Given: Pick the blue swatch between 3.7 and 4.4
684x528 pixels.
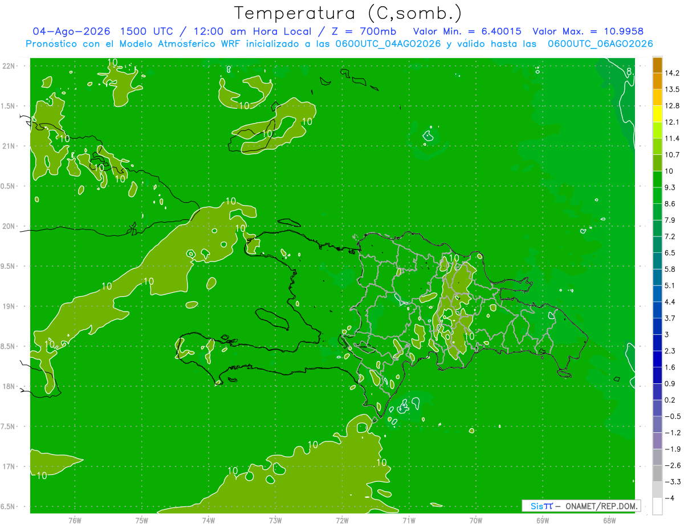Looking at the screenshot, I should pyautogui.click(x=657, y=310).
